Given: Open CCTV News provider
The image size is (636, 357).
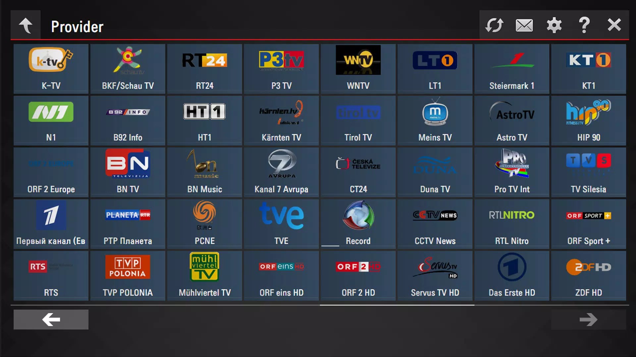Looking at the screenshot, I should (435, 223).
